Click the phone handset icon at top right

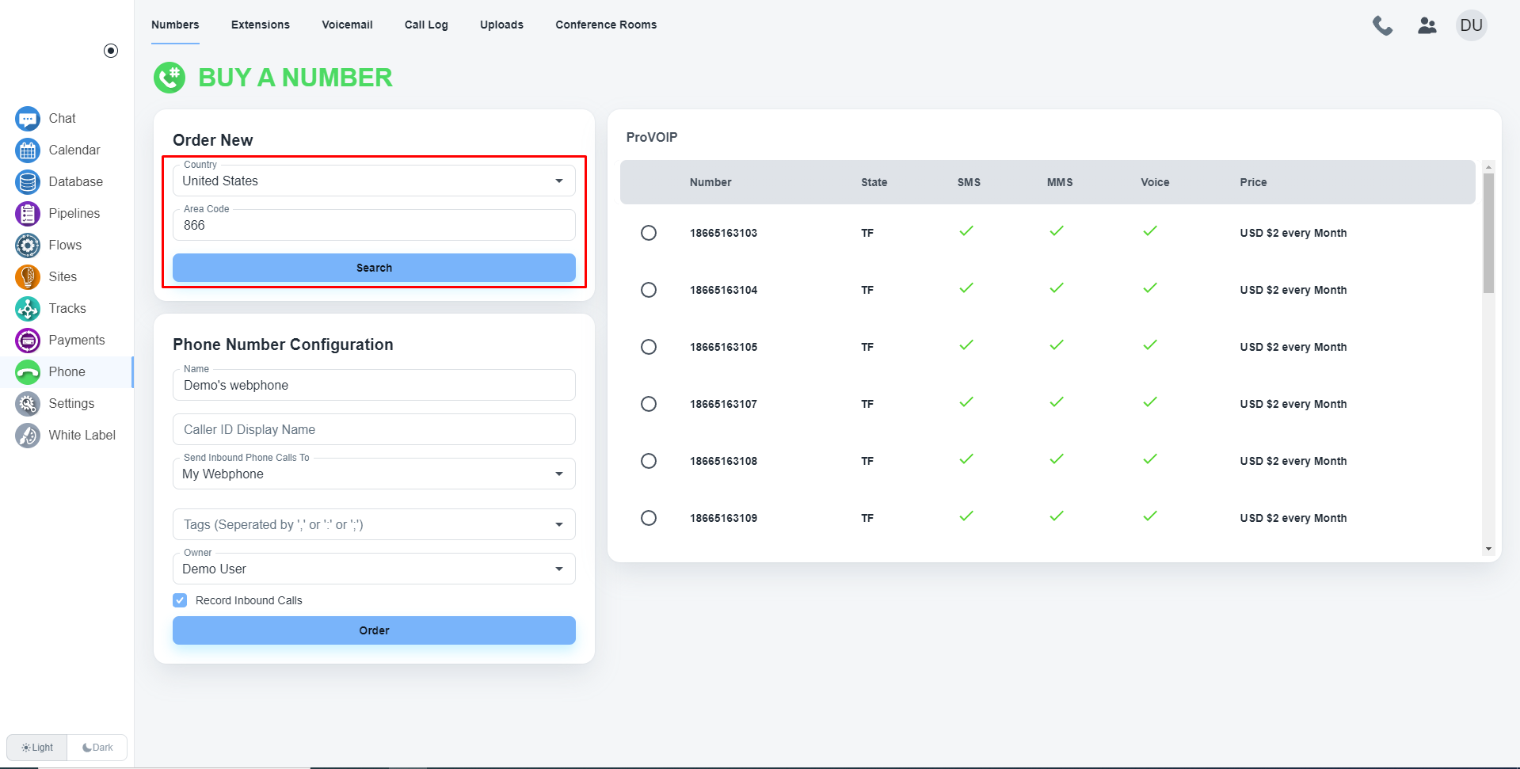point(1382,25)
